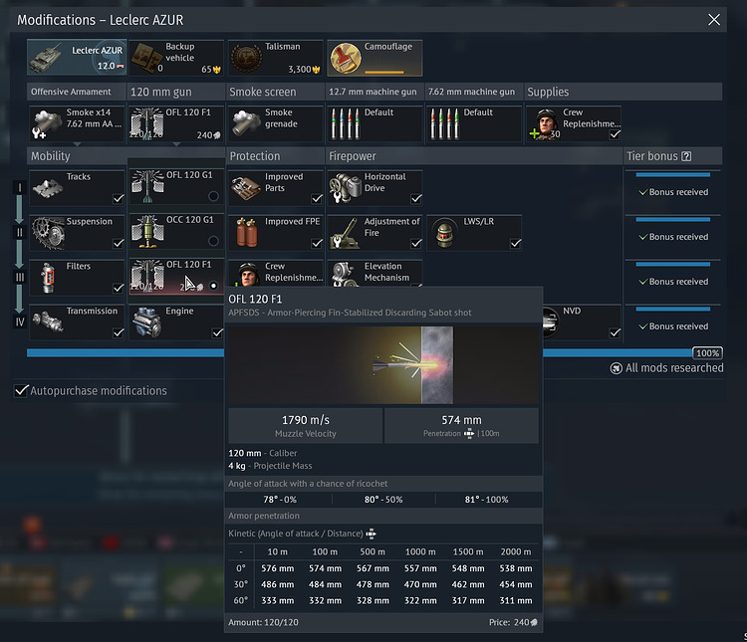The image size is (747, 642).
Task: Toggle Autopurchase modifications checkbox
Action: (21, 391)
